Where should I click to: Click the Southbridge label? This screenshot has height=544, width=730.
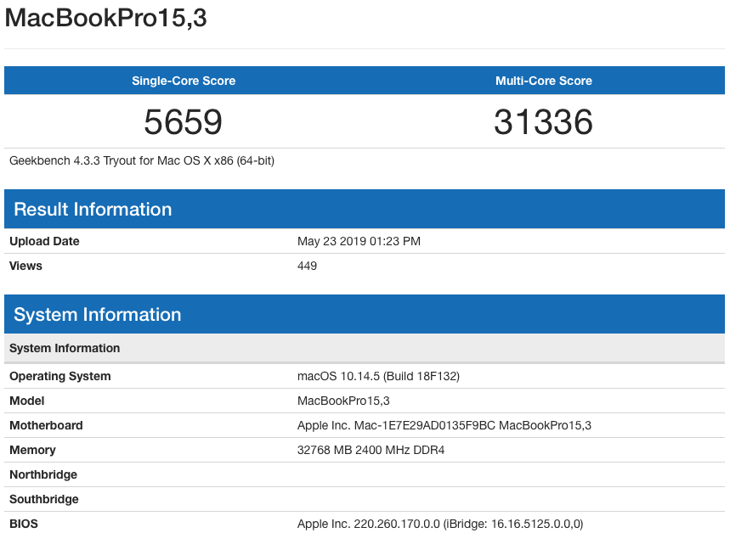pos(43,499)
